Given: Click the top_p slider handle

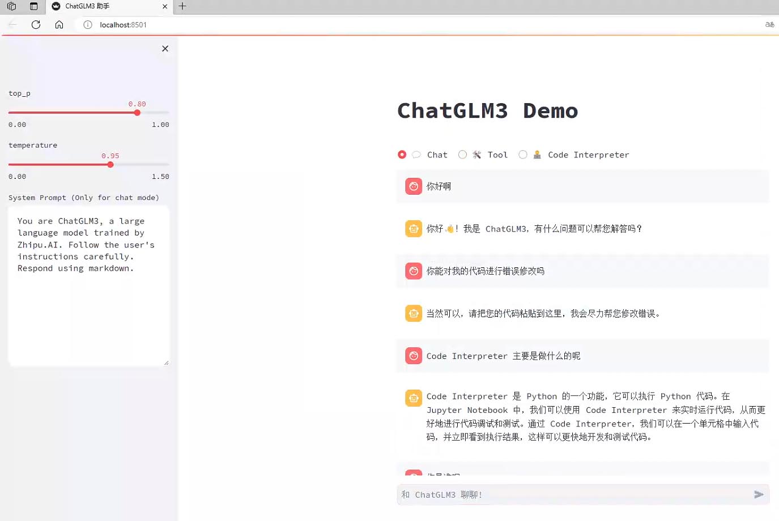Looking at the screenshot, I should pos(137,113).
